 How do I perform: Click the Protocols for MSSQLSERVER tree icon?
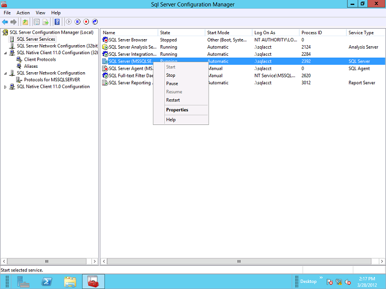click(19, 80)
